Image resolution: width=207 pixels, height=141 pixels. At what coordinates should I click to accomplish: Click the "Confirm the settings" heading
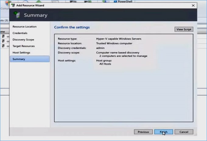point(72,27)
